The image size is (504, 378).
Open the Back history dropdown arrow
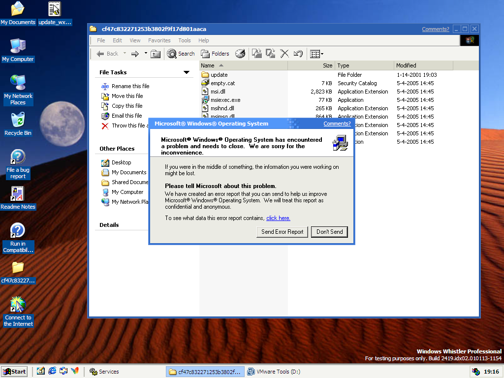pos(125,53)
